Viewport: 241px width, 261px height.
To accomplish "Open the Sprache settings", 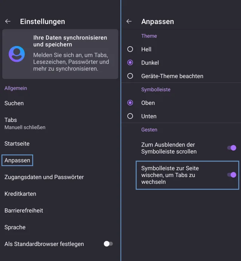I will (x=15, y=227).
